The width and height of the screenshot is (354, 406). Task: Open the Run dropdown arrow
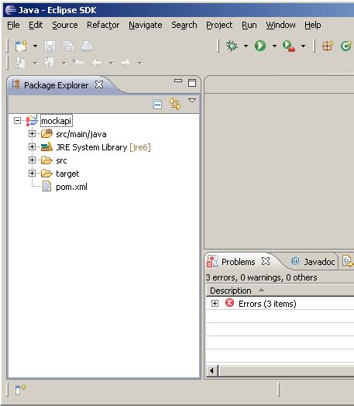274,46
